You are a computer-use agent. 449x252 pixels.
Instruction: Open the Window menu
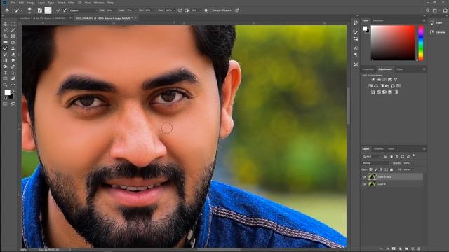coord(99,3)
